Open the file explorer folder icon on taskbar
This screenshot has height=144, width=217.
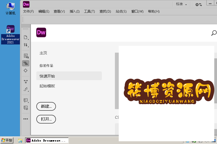(20, 140)
